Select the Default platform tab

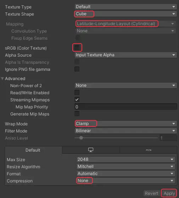click(33, 150)
